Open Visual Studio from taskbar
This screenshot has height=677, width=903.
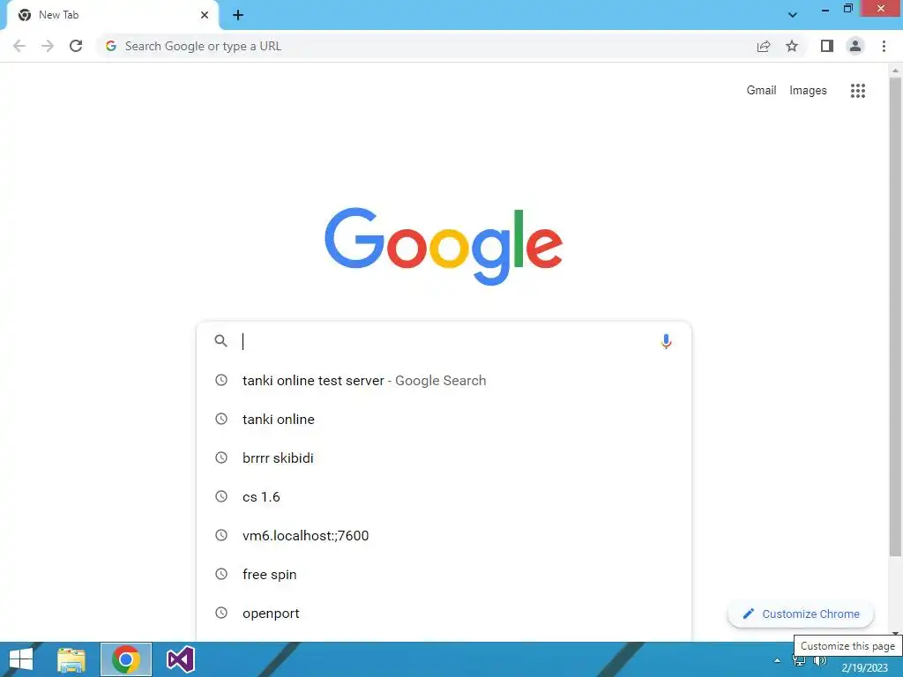click(180, 659)
